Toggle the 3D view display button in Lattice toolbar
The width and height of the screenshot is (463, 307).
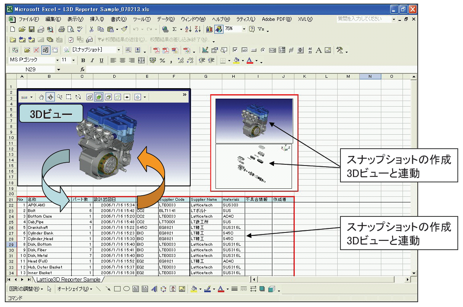tap(46, 50)
